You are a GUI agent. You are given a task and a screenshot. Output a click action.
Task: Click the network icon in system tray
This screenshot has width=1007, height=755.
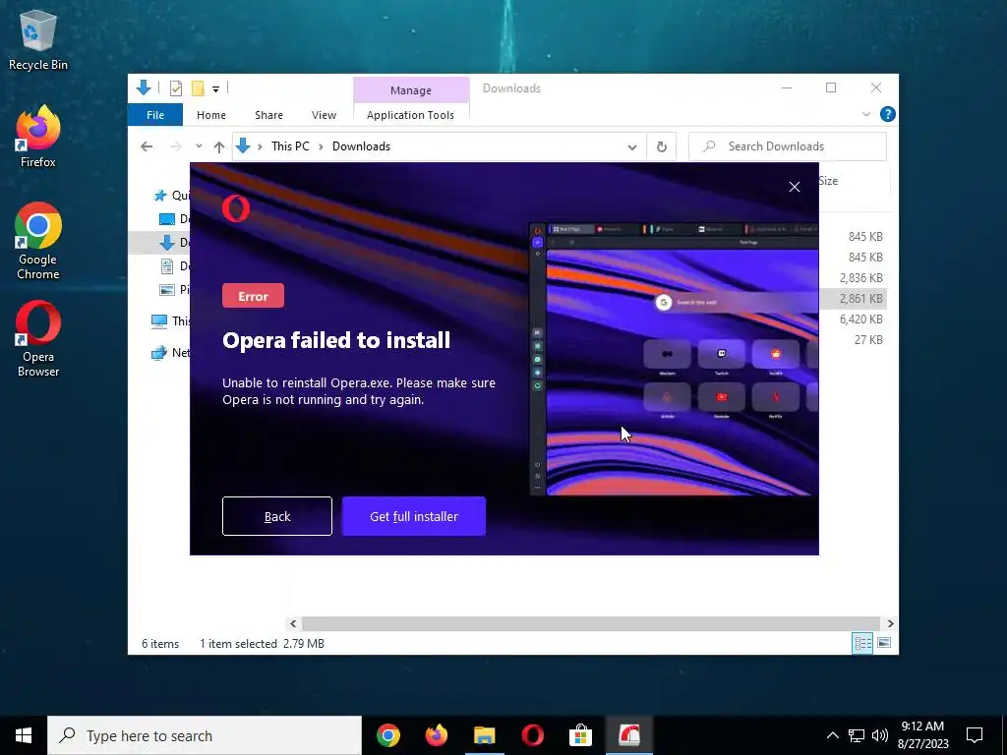(x=857, y=735)
